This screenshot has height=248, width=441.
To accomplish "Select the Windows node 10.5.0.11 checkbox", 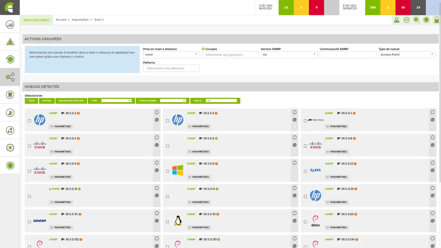I will [x=167, y=171].
